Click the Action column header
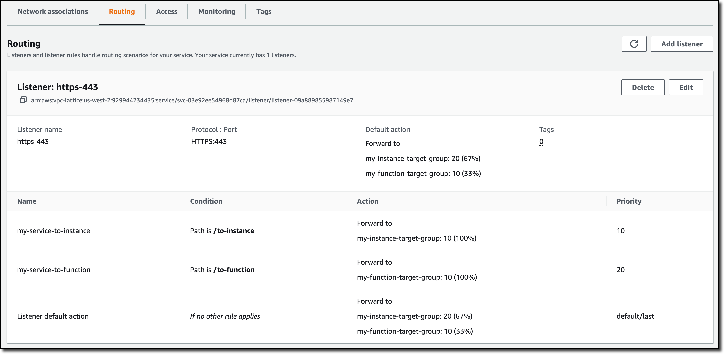724x354 pixels. 367,201
